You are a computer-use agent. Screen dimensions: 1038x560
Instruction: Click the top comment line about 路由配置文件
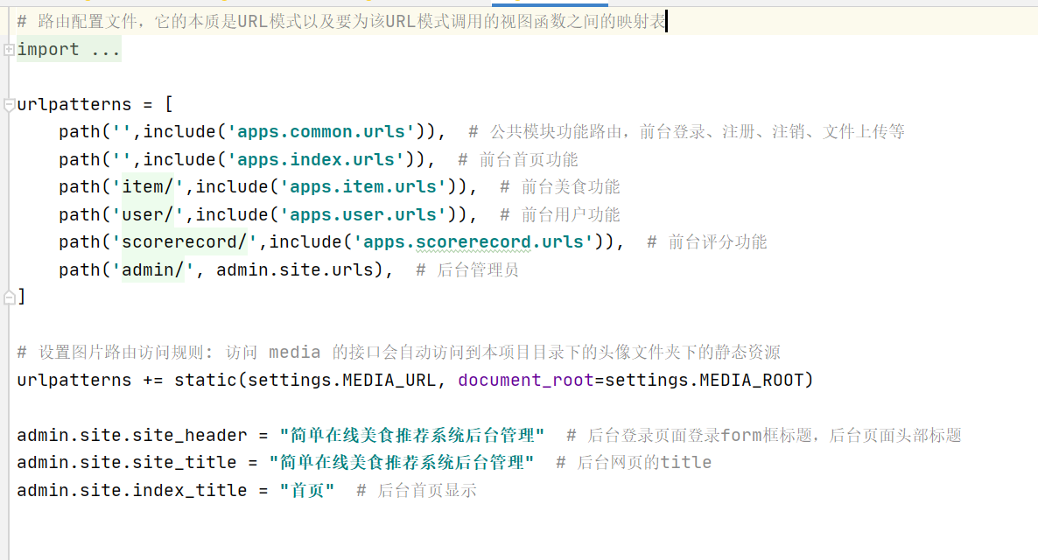click(x=341, y=22)
